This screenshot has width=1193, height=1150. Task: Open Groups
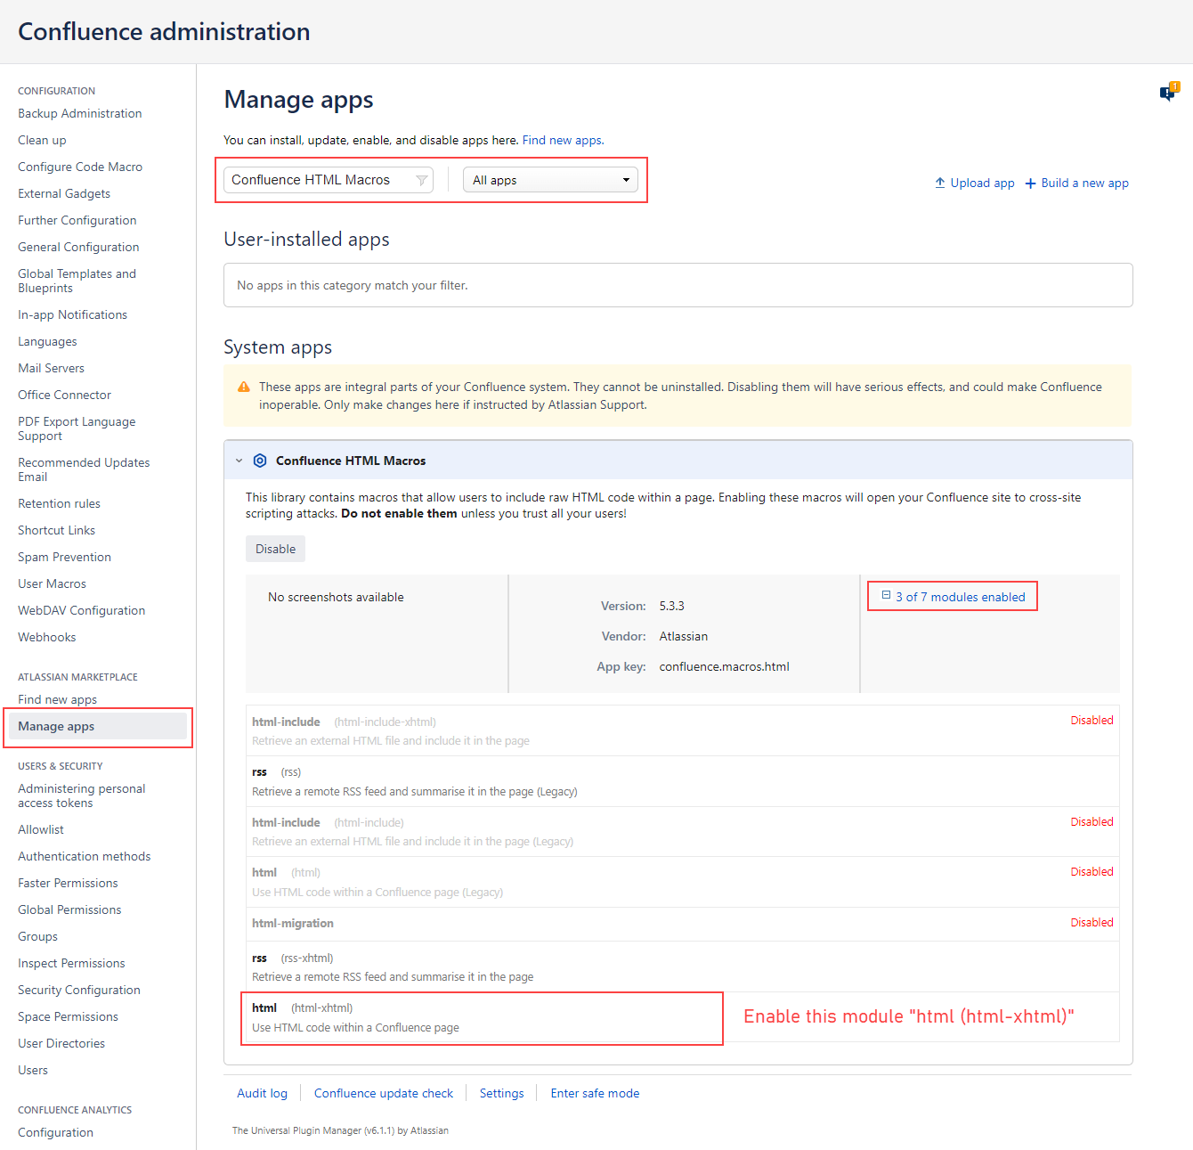37,936
